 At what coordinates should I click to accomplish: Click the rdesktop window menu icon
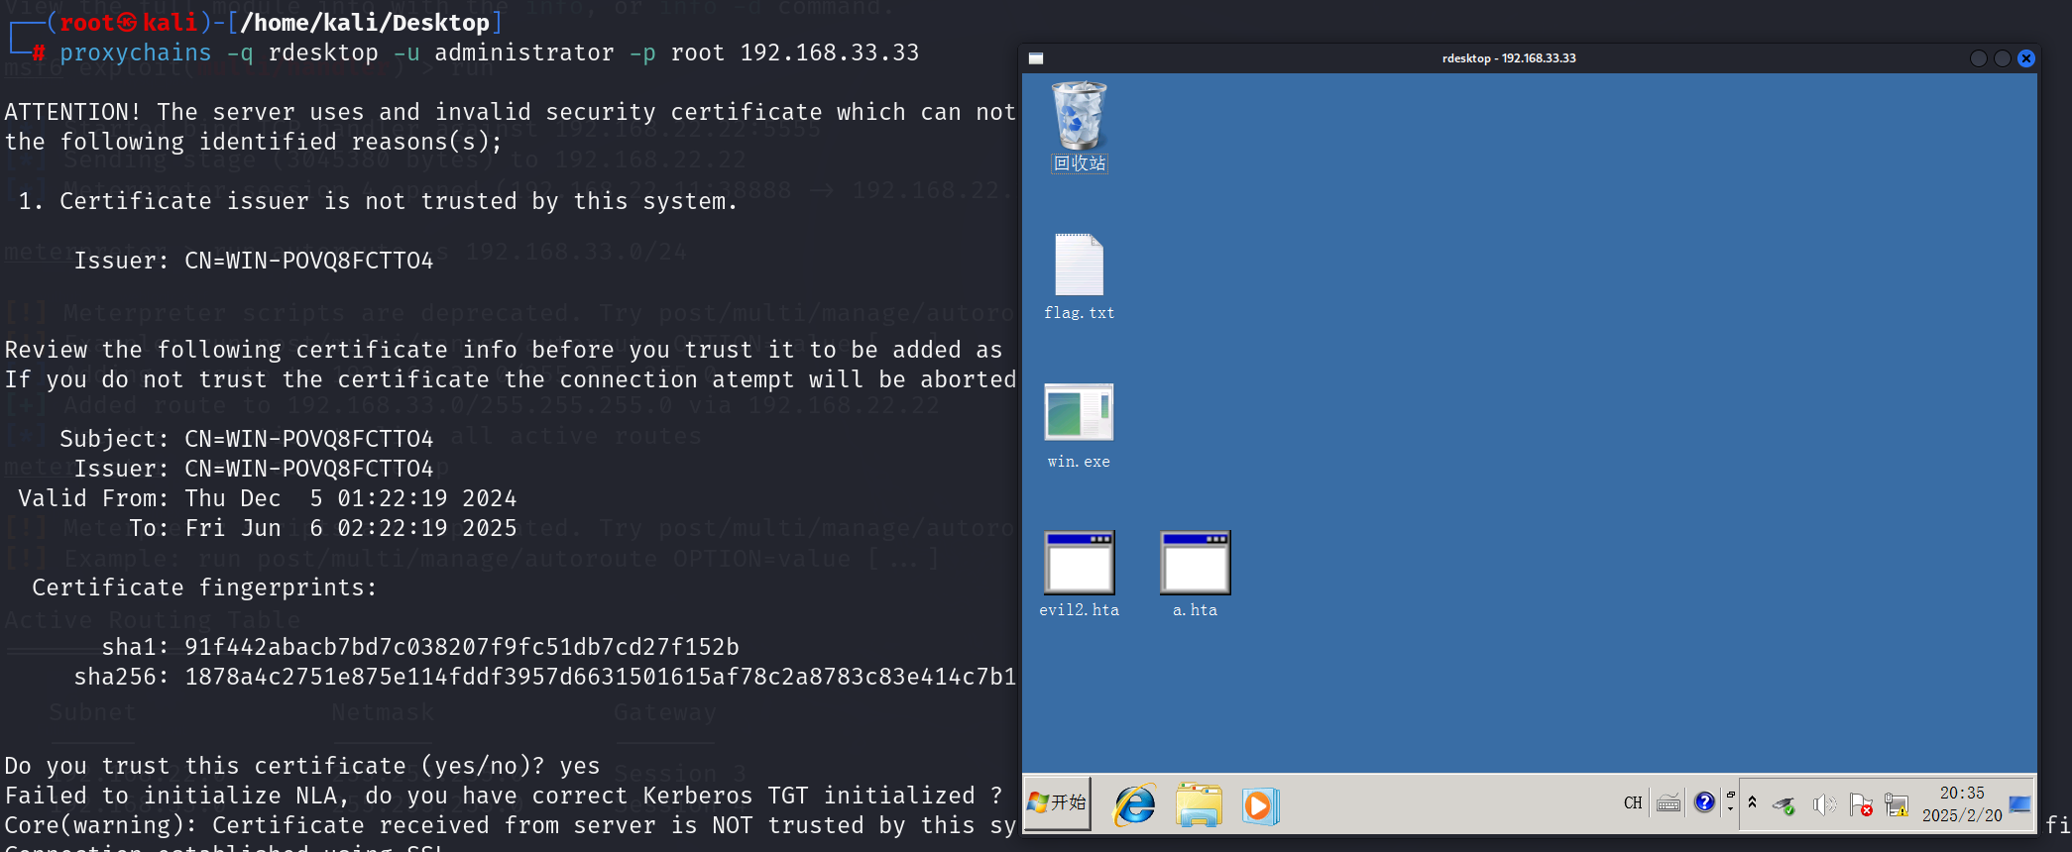[x=1036, y=58]
